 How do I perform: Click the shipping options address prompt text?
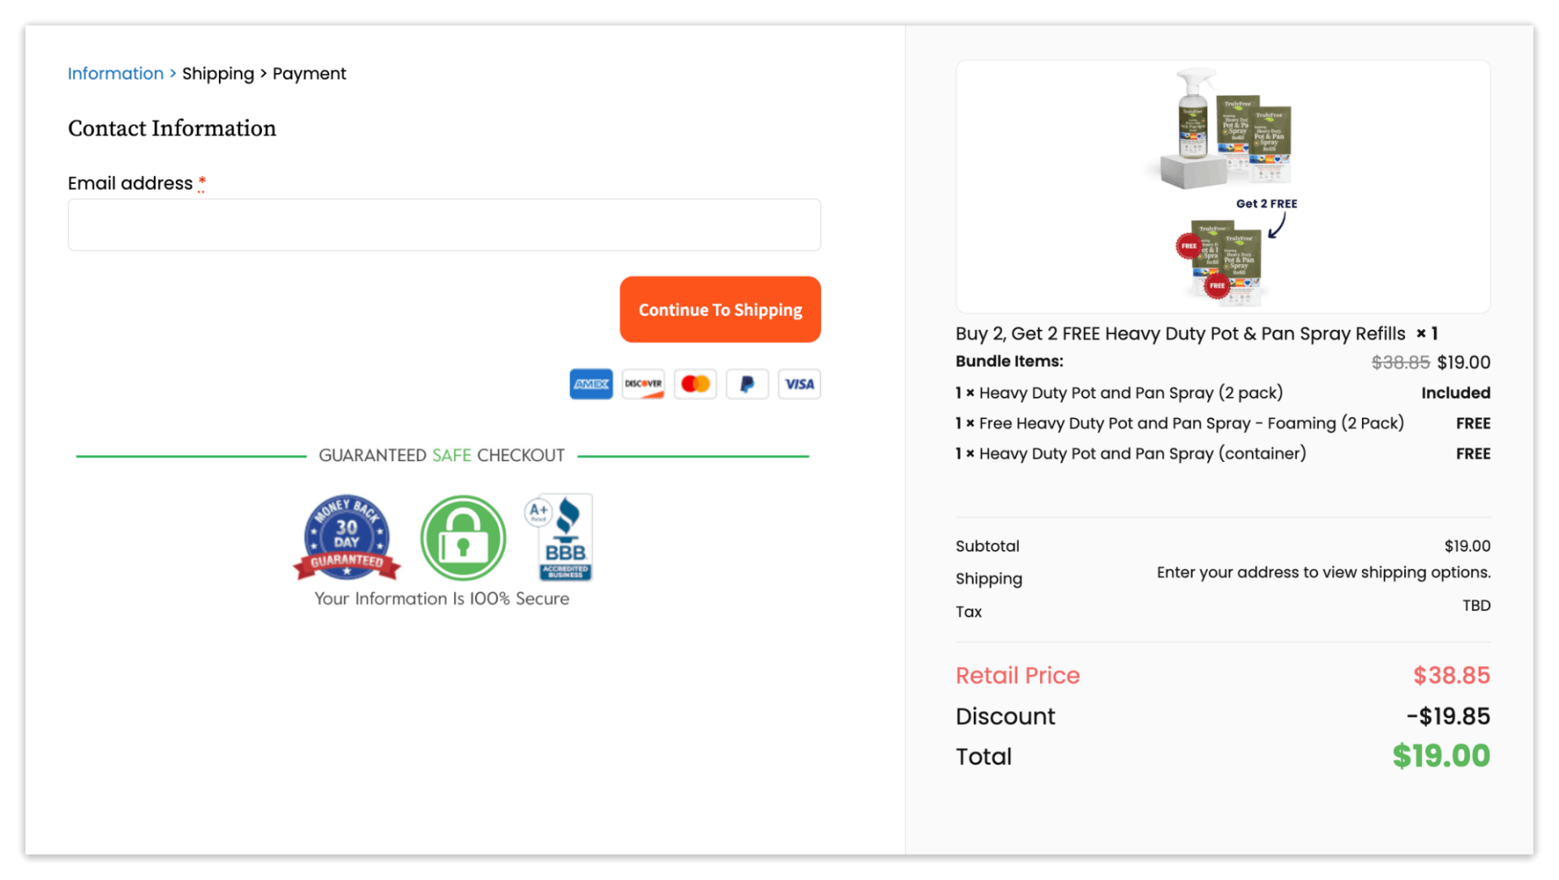tap(1323, 571)
